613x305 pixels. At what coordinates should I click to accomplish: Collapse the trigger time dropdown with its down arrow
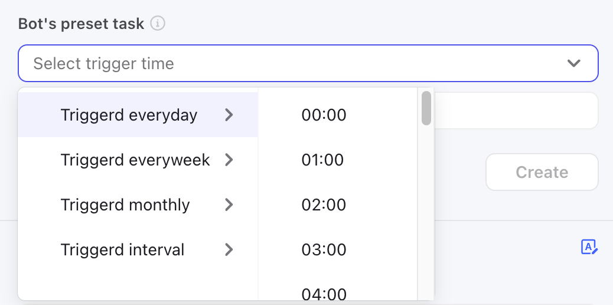click(573, 63)
